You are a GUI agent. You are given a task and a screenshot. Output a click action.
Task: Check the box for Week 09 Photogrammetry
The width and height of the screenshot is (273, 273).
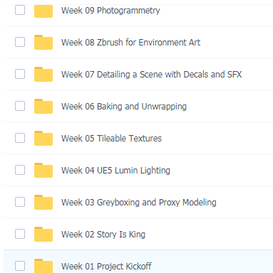click(20, 10)
